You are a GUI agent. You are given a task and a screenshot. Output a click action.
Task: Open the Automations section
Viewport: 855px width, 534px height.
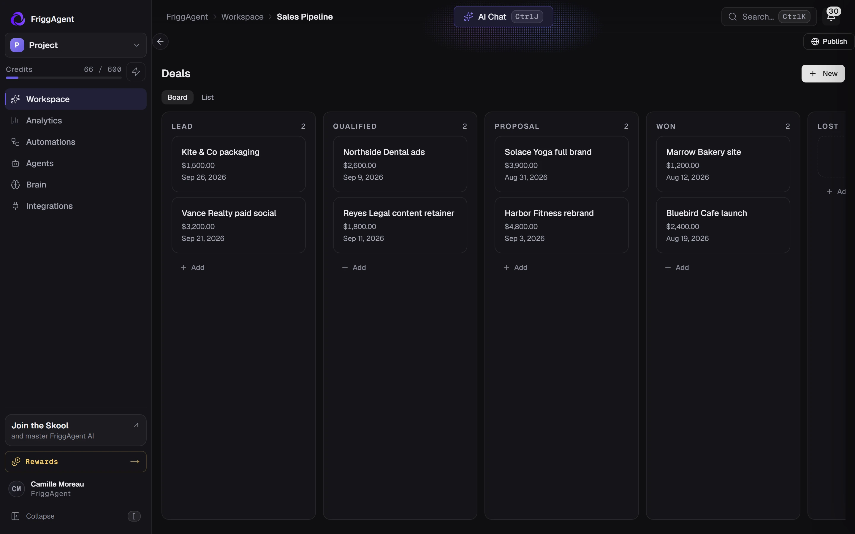pyautogui.click(x=76, y=142)
